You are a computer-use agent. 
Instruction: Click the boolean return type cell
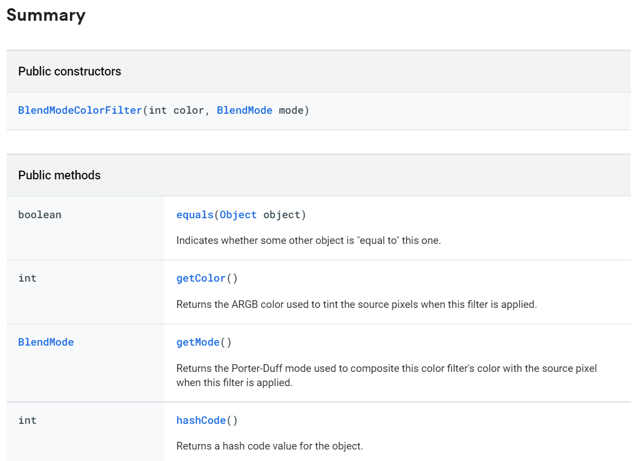39,215
